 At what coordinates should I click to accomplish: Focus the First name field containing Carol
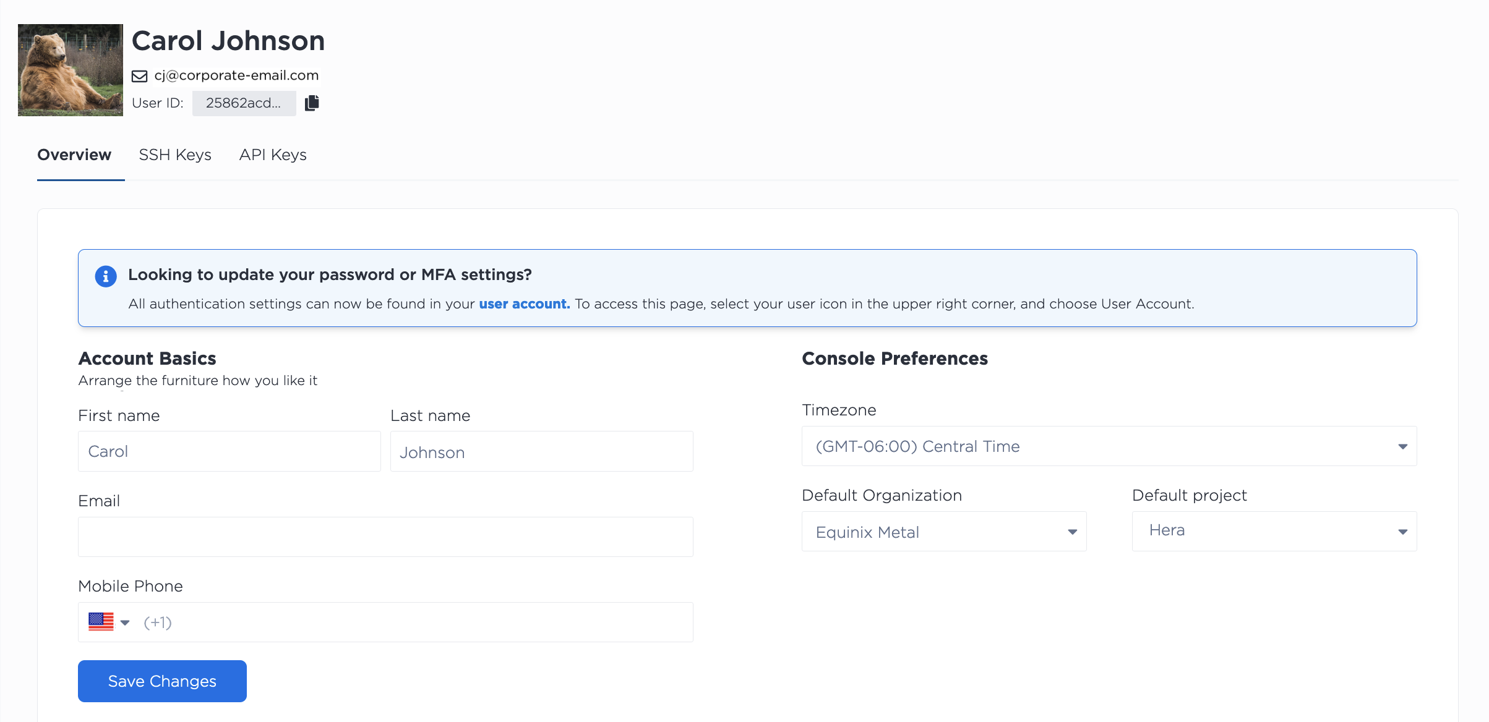pos(229,451)
